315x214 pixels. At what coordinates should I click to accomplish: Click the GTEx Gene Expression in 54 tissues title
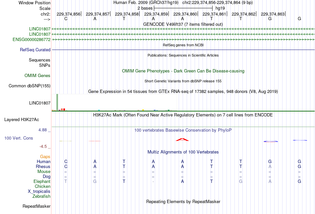point(183,92)
